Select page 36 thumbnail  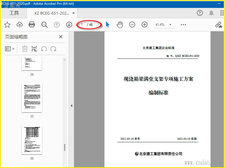[x=32, y=140]
